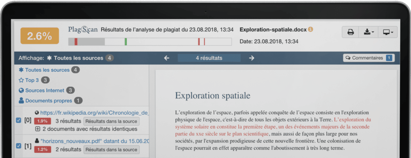This screenshot has width=411, height=158.
Task: Click the Date: 23.08.2018, 13:34 text
Action: [x=269, y=41]
